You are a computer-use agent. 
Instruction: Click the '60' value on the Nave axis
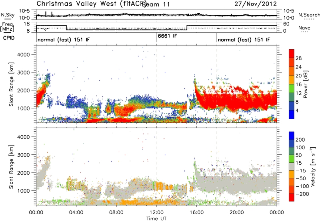click(286, 24)
